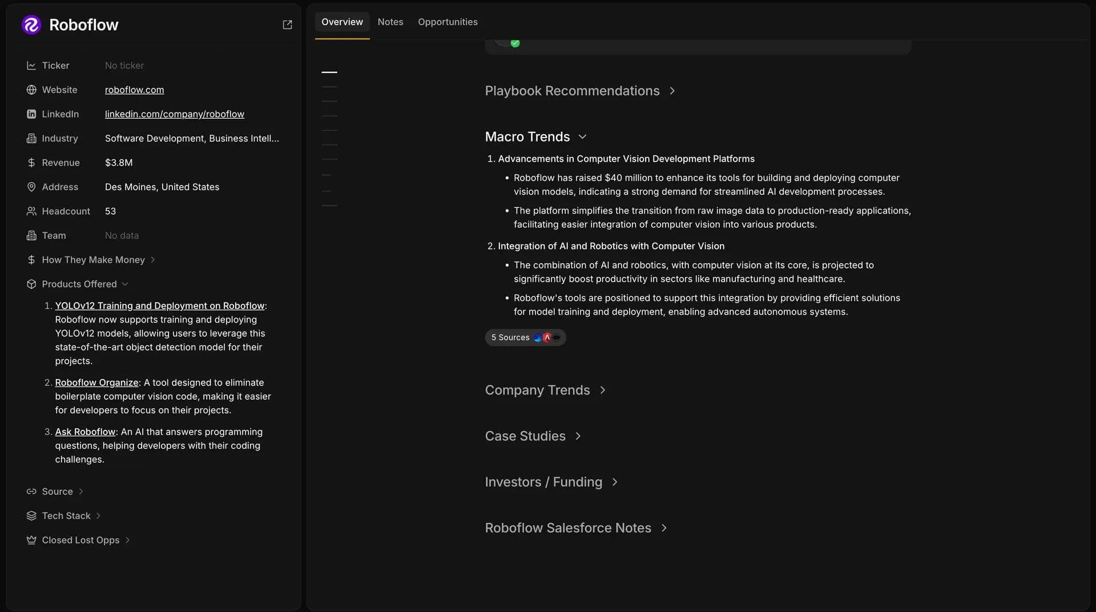Open company in external window icon
Screen dimensions: 1096x612
coord(287,25)
